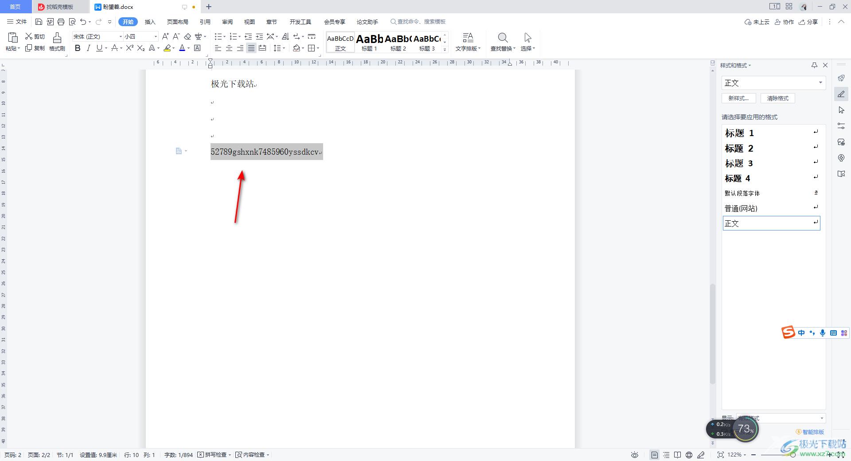Open the Display (显示) dropdown at pane bottom
This screenshot has width=851, height=461.
pos(781,418)
